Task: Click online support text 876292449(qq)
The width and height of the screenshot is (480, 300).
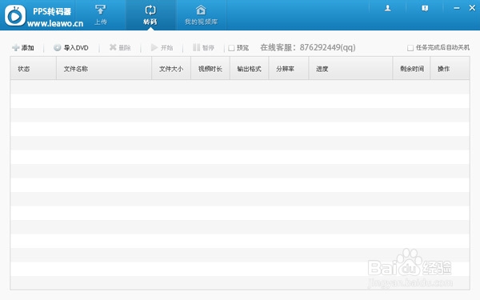Action: point(327,47)
